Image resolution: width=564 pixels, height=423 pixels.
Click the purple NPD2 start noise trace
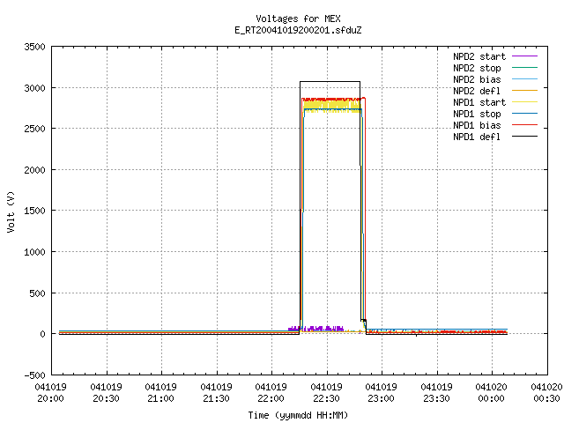point(315,329)
